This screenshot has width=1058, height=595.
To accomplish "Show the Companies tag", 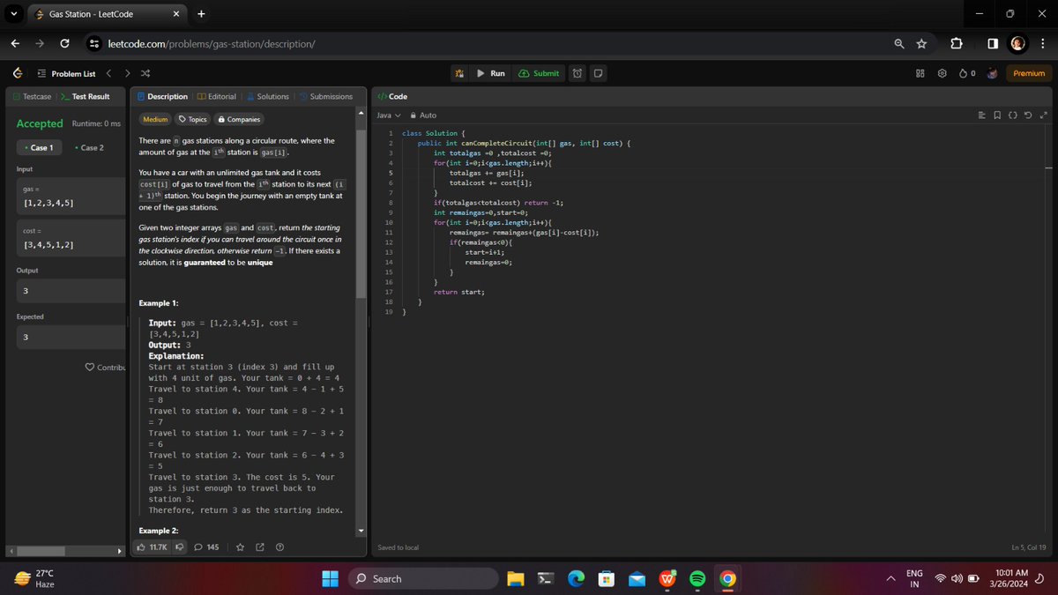I will [238, 119].
